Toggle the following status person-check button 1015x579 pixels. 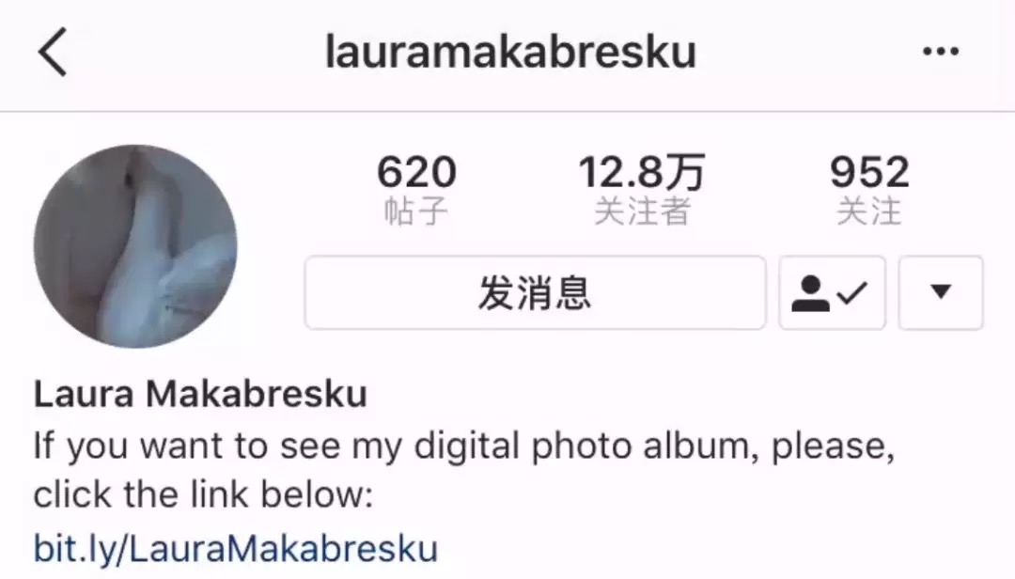click(x=832, y=292)
